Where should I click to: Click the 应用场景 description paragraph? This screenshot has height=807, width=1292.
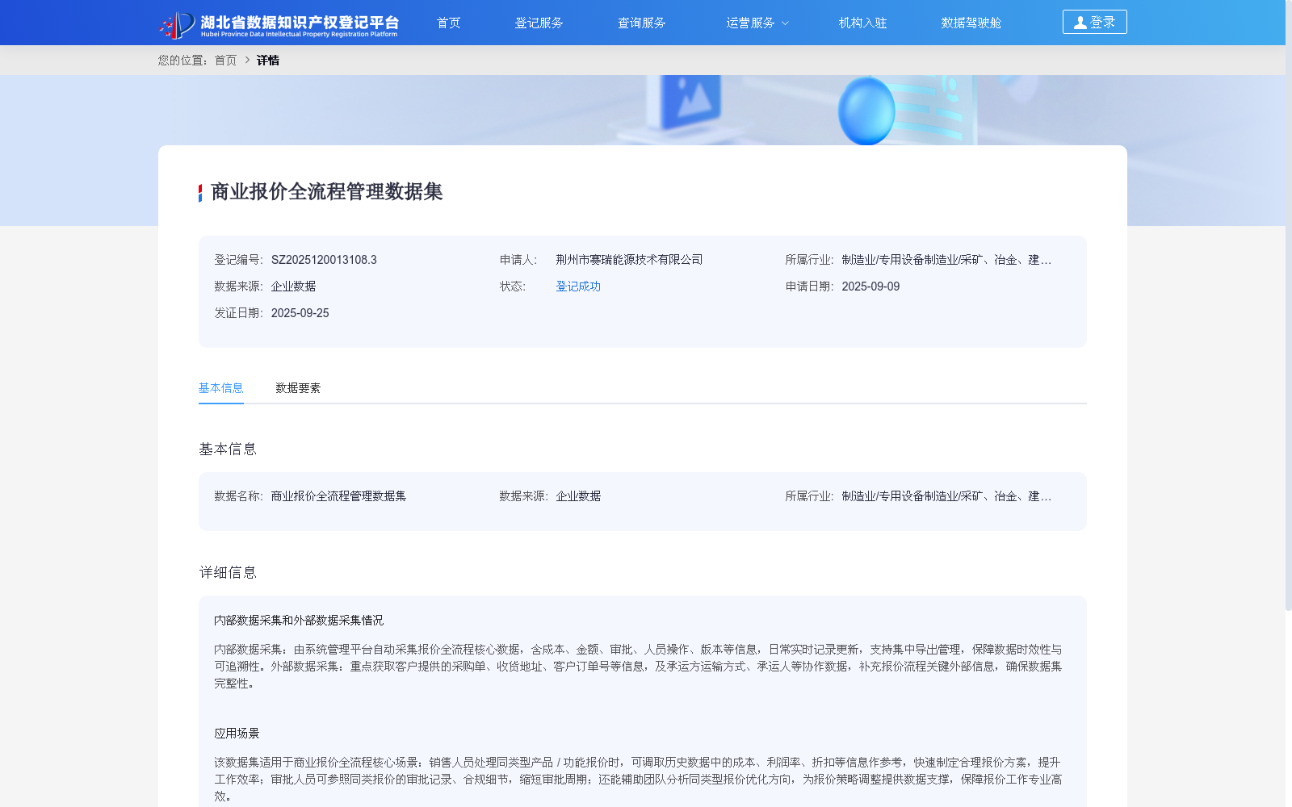[638, 780]
